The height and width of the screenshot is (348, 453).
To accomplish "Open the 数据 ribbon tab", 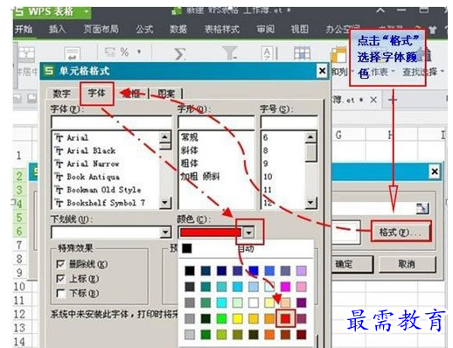I will [178, 29].
